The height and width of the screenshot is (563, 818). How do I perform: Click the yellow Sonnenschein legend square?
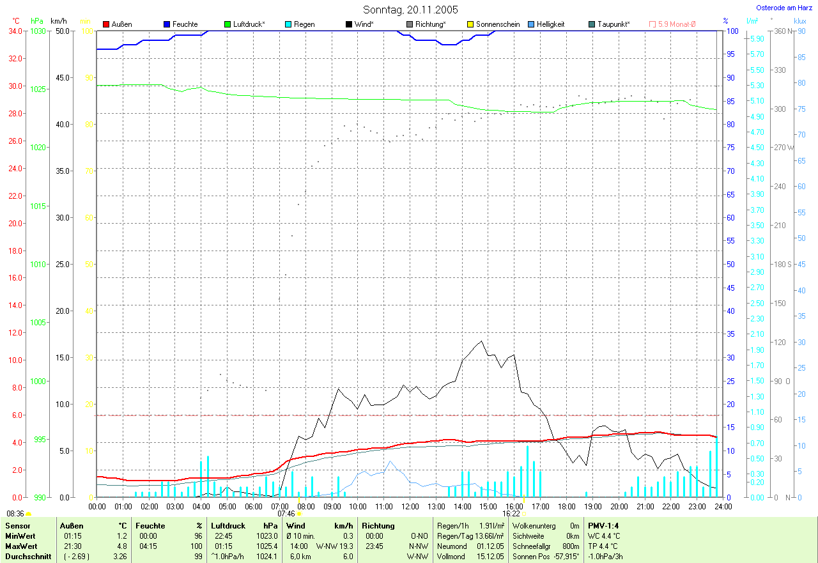pyautogui.click(x=470, y=24)
